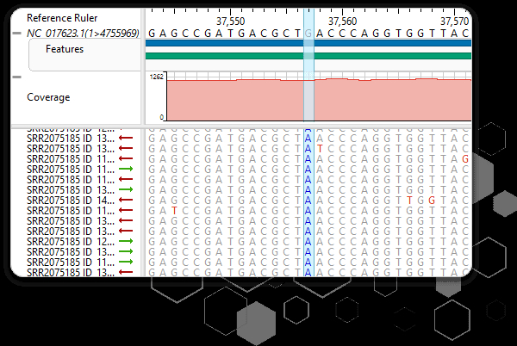
Task: Click the green feature annotation bar
Action: pyautogui.click(x=308, y=56)
